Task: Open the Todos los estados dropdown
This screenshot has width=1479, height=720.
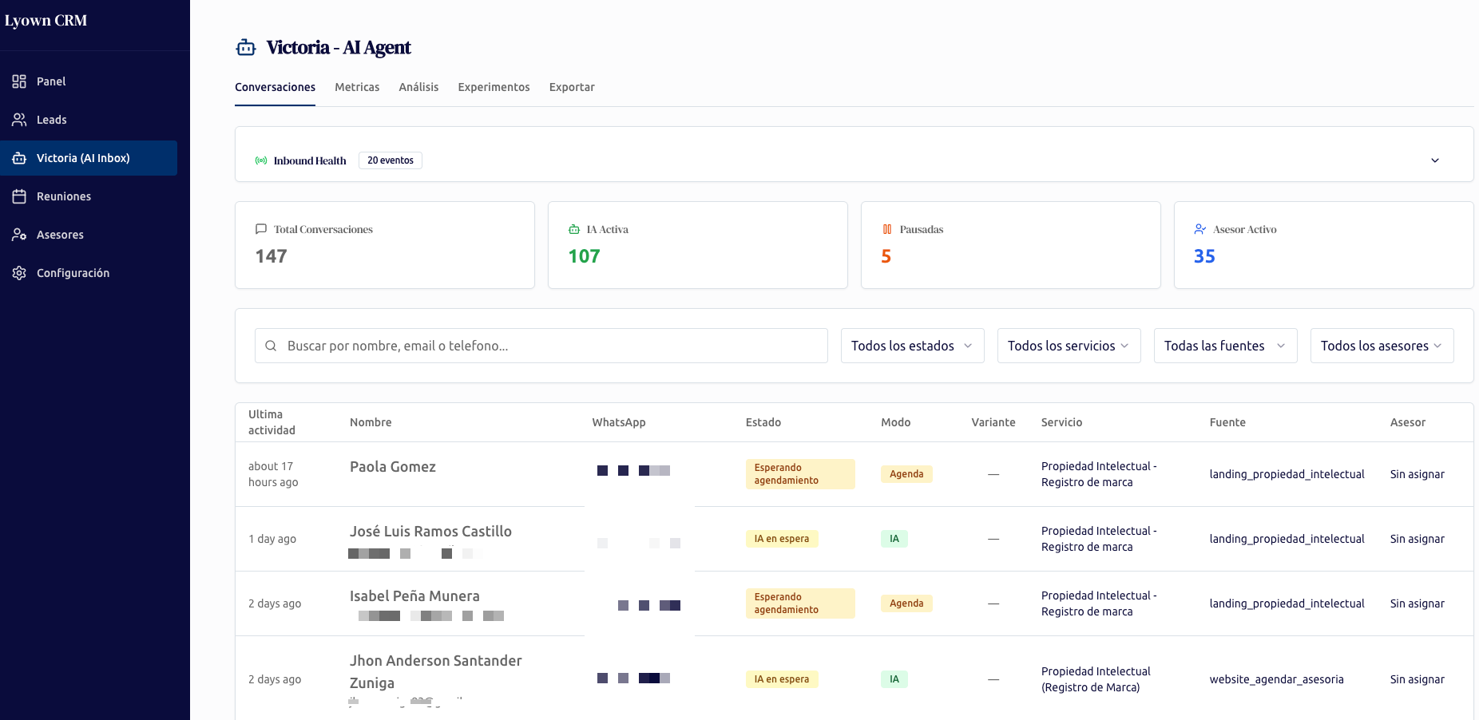Action: pos(912,346)
